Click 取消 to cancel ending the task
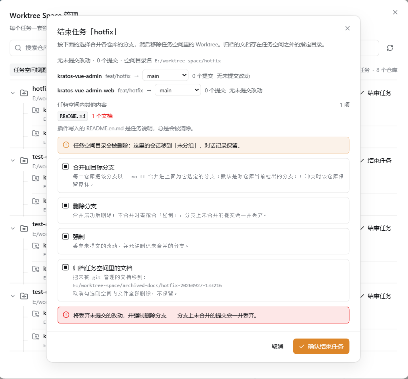The height and width of the screenshot is (379, 408). tap(277, 347)
